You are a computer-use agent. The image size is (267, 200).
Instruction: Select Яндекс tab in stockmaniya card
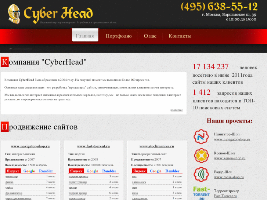[x=139, y=171]
